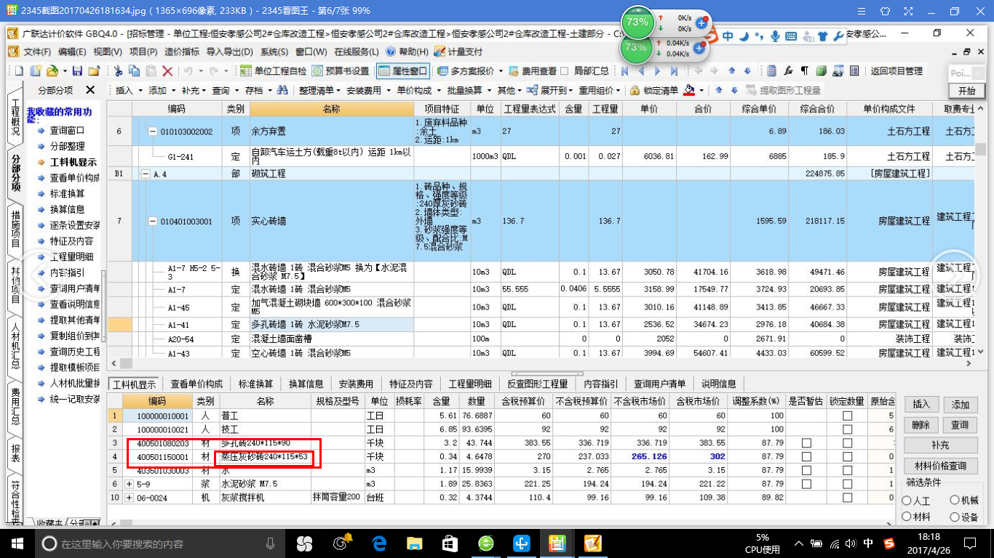Collapse the A.4 砌筑工程 section
The width and height of the screenshot is (994, 558).
(x=146, y=174)
